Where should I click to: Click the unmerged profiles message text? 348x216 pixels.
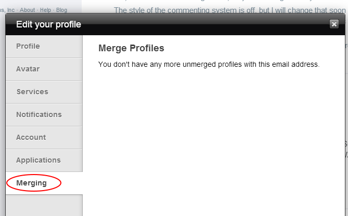[209, 64]
